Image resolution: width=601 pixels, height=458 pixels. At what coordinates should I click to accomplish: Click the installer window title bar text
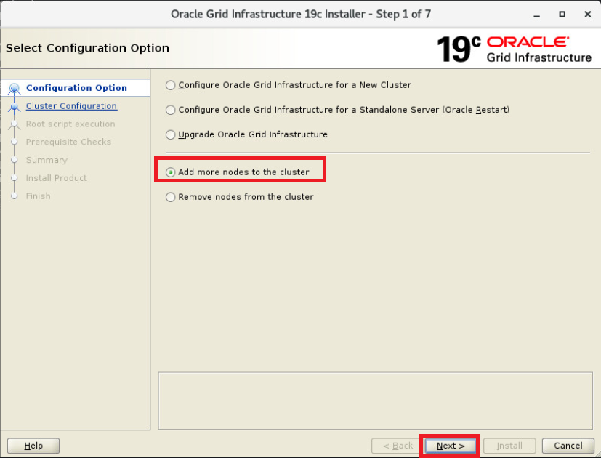click(x=301, y=15)
